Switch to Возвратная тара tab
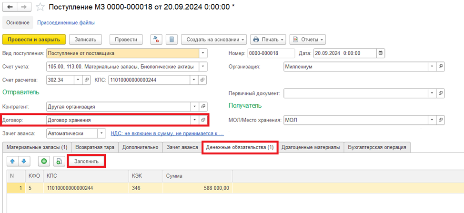Viewport: 464px width, 213px height. tap(95, 147)
